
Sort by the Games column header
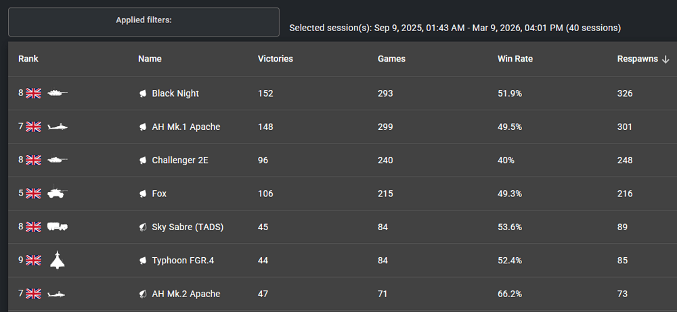click(391, 59)
